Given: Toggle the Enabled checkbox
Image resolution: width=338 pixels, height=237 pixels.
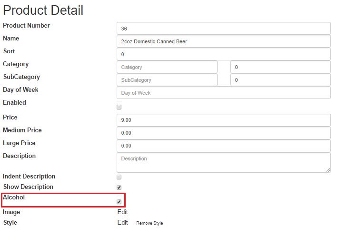Looking at the screenshot, I should click(x=119, y=107).
